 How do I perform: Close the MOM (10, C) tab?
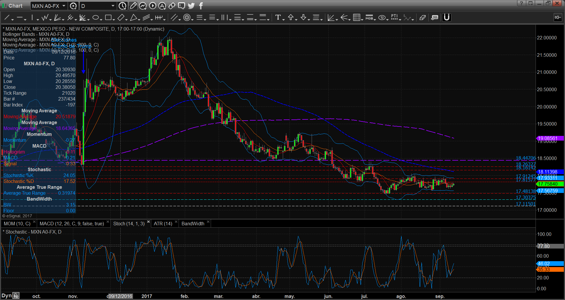coord(34,222)
